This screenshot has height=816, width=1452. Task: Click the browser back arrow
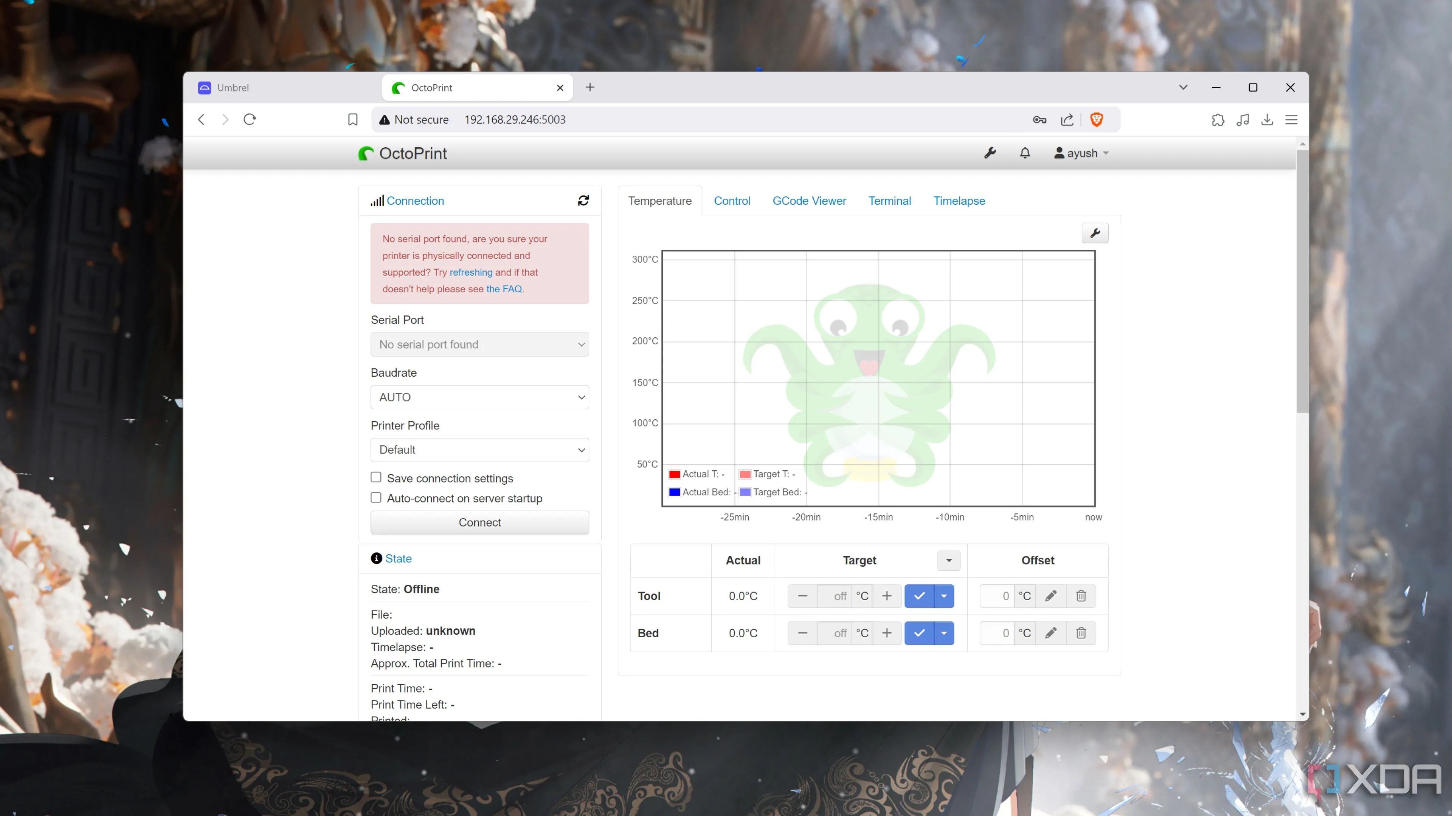tap(201, 119)
